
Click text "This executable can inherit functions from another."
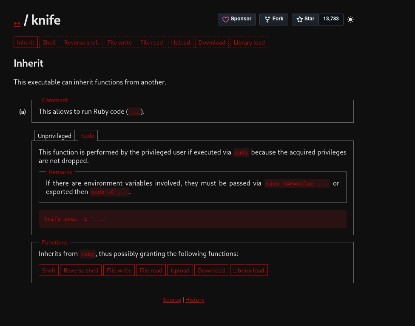[x=90, y=82]
